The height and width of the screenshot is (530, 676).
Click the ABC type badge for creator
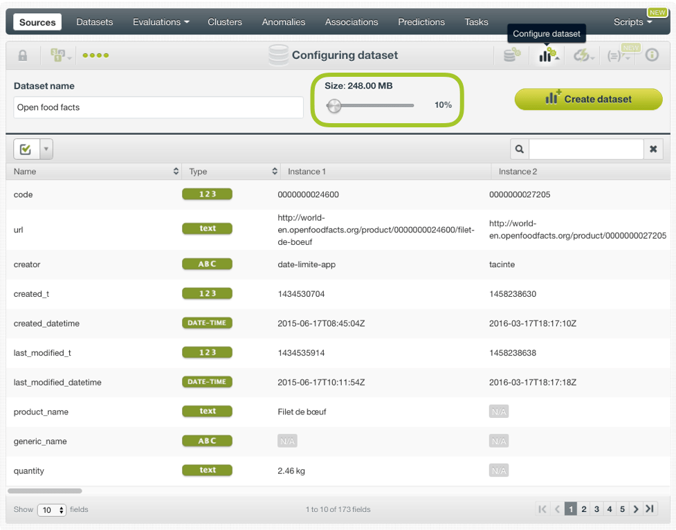(x=208, y=264)
